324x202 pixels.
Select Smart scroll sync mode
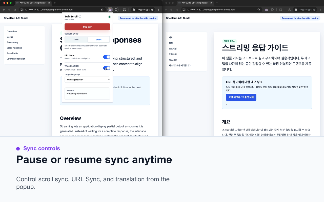click(98, 40)
